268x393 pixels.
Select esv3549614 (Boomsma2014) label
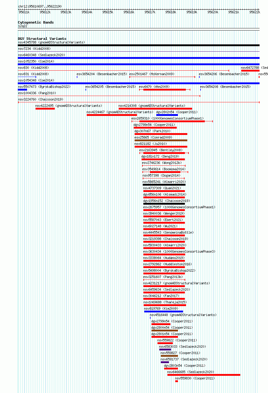click(x=164, y=169)
